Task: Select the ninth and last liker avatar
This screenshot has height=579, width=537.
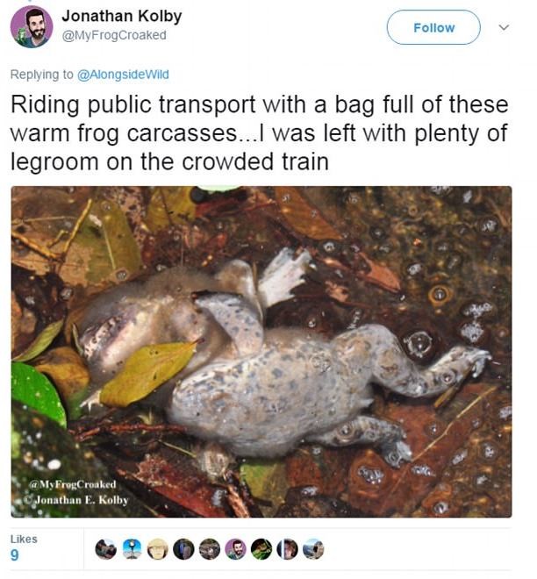Action: [313, 549]
